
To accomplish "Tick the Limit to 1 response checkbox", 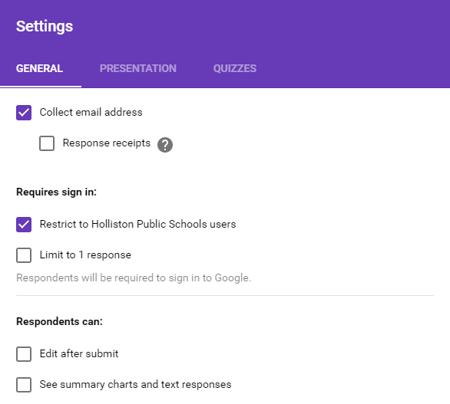I will pyautogui.click(x=24, y=255).
